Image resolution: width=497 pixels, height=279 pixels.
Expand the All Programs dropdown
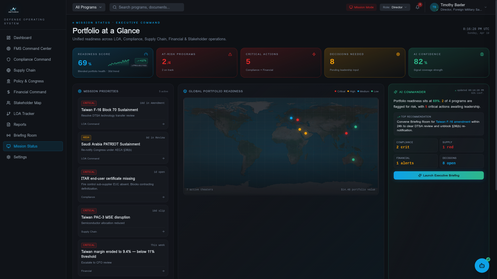pos(89,7)
